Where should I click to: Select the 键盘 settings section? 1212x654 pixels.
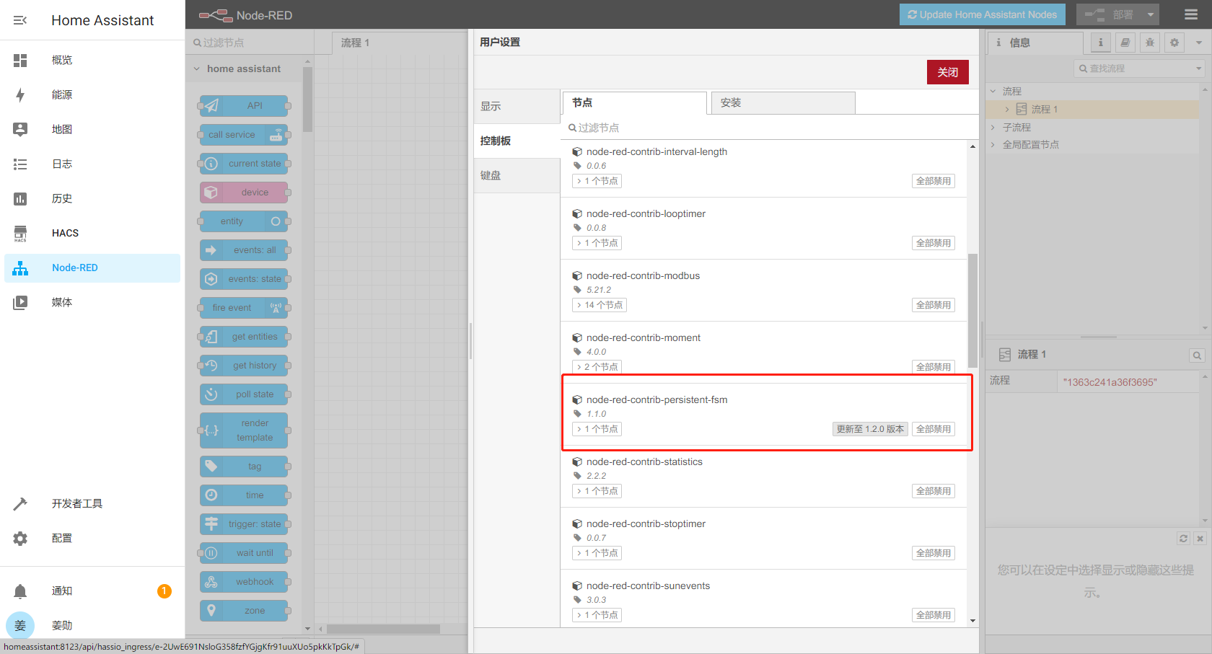[x=517, y=175]
